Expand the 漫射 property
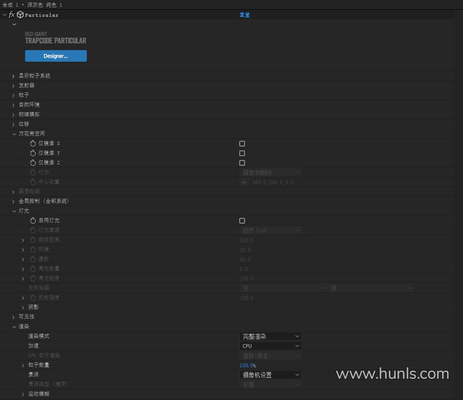This screenshot has width=463, height=400. (x=23, y=260)
